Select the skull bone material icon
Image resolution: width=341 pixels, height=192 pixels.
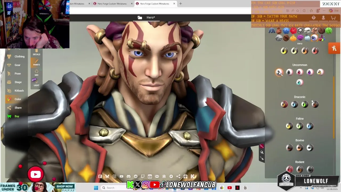click(307, 31)
